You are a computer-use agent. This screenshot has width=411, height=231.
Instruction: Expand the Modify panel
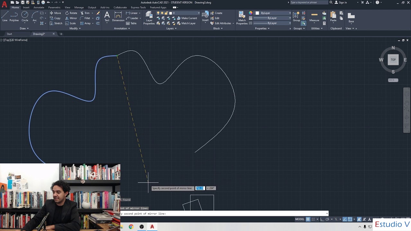(x=75, y=28)
